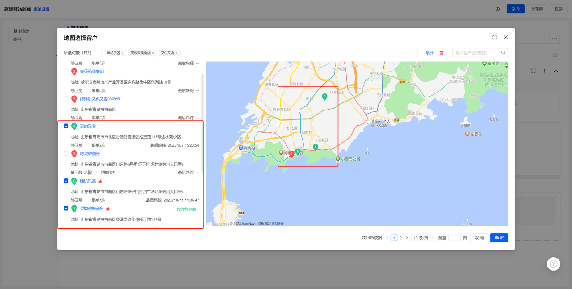Click the 输入客户名称搜索 search field
Image resolution: width=572 pixels, height=289 pixels.
coord(475,53)
